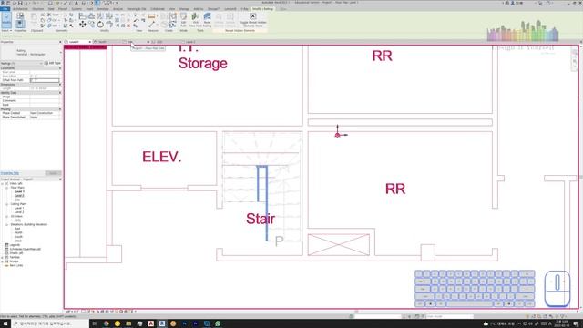Click Pick New Host tool
Viewport: 583px width, 328px height.
tap(196, 20)
